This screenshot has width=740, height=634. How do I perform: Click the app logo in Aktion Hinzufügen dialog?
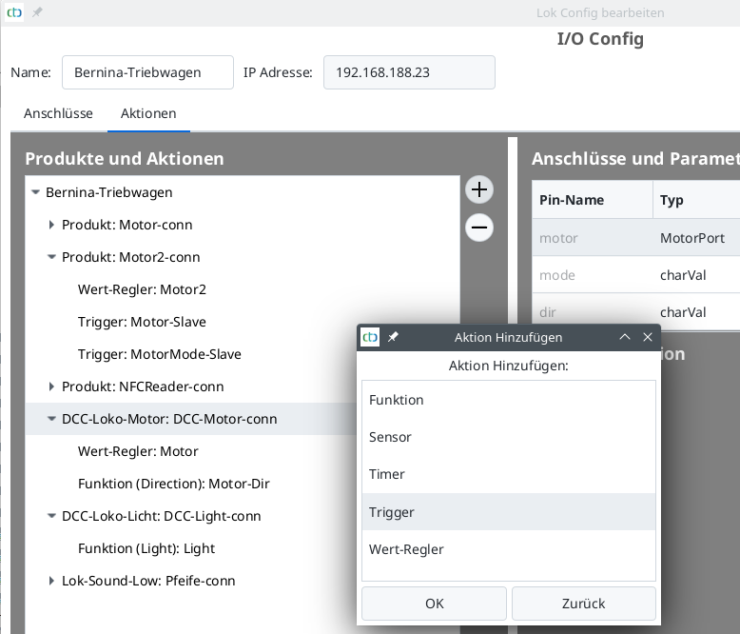[x=370, y=337]
